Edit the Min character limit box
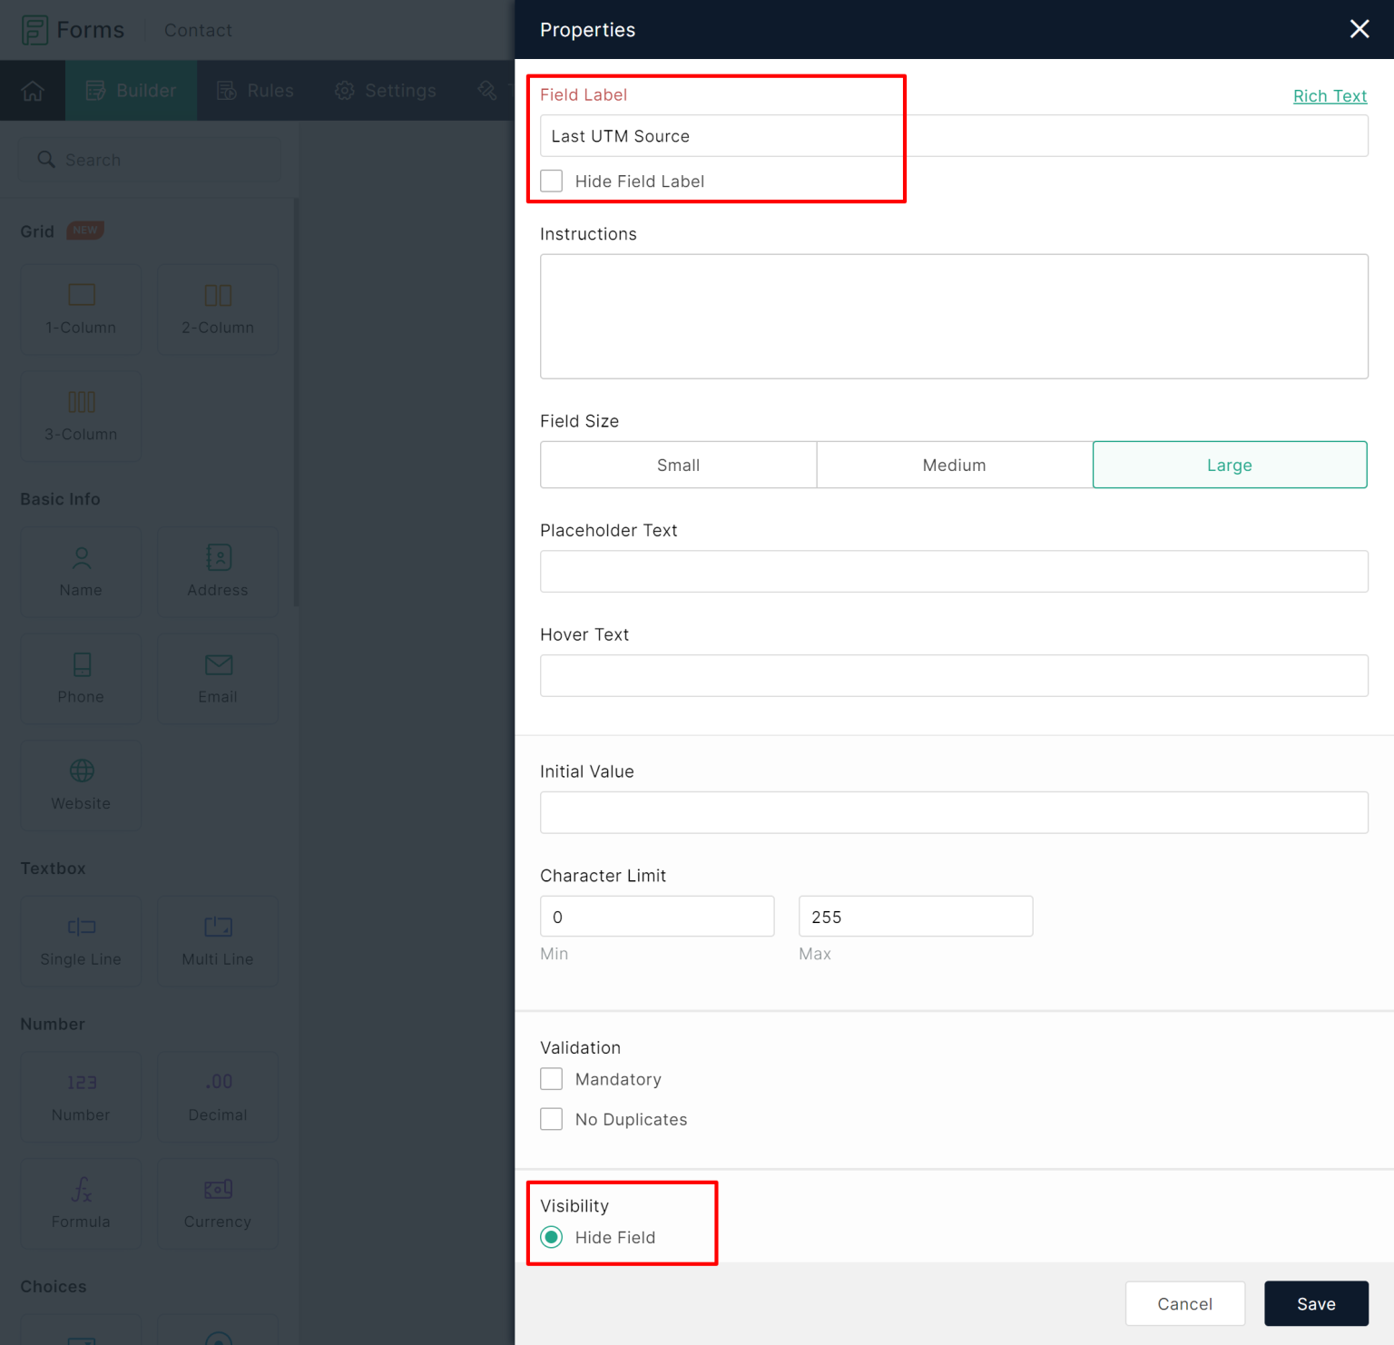Screen dimensions: 1394x1345 (657, 917)
